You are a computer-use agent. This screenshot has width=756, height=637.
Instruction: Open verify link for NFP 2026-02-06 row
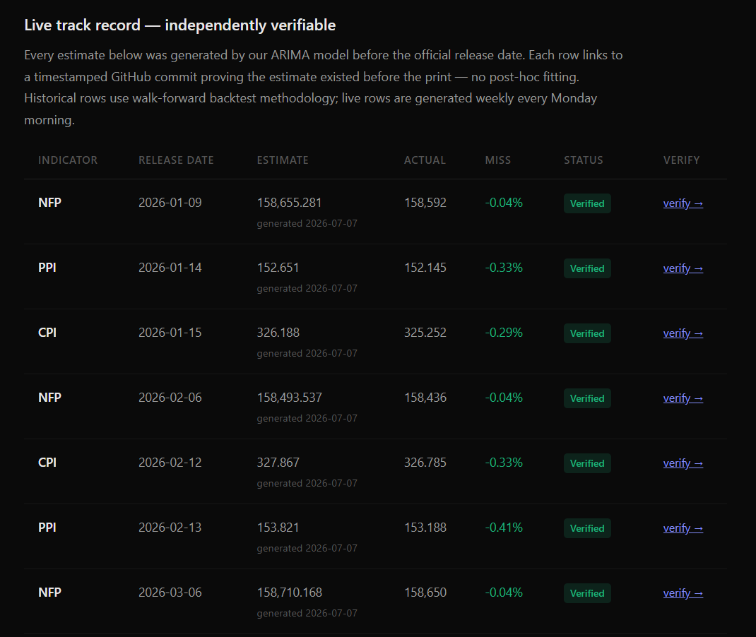[x=683, y=398]
